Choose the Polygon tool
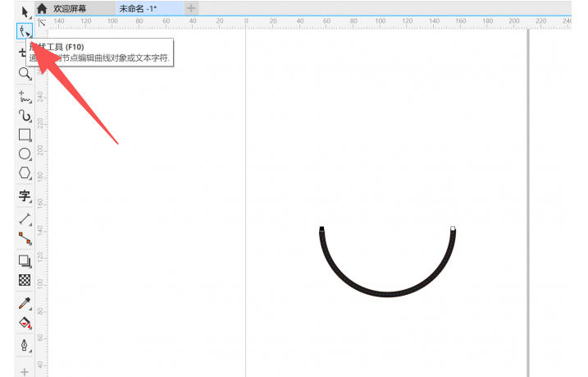The image size is (588, 377). [x=25, y=173]
